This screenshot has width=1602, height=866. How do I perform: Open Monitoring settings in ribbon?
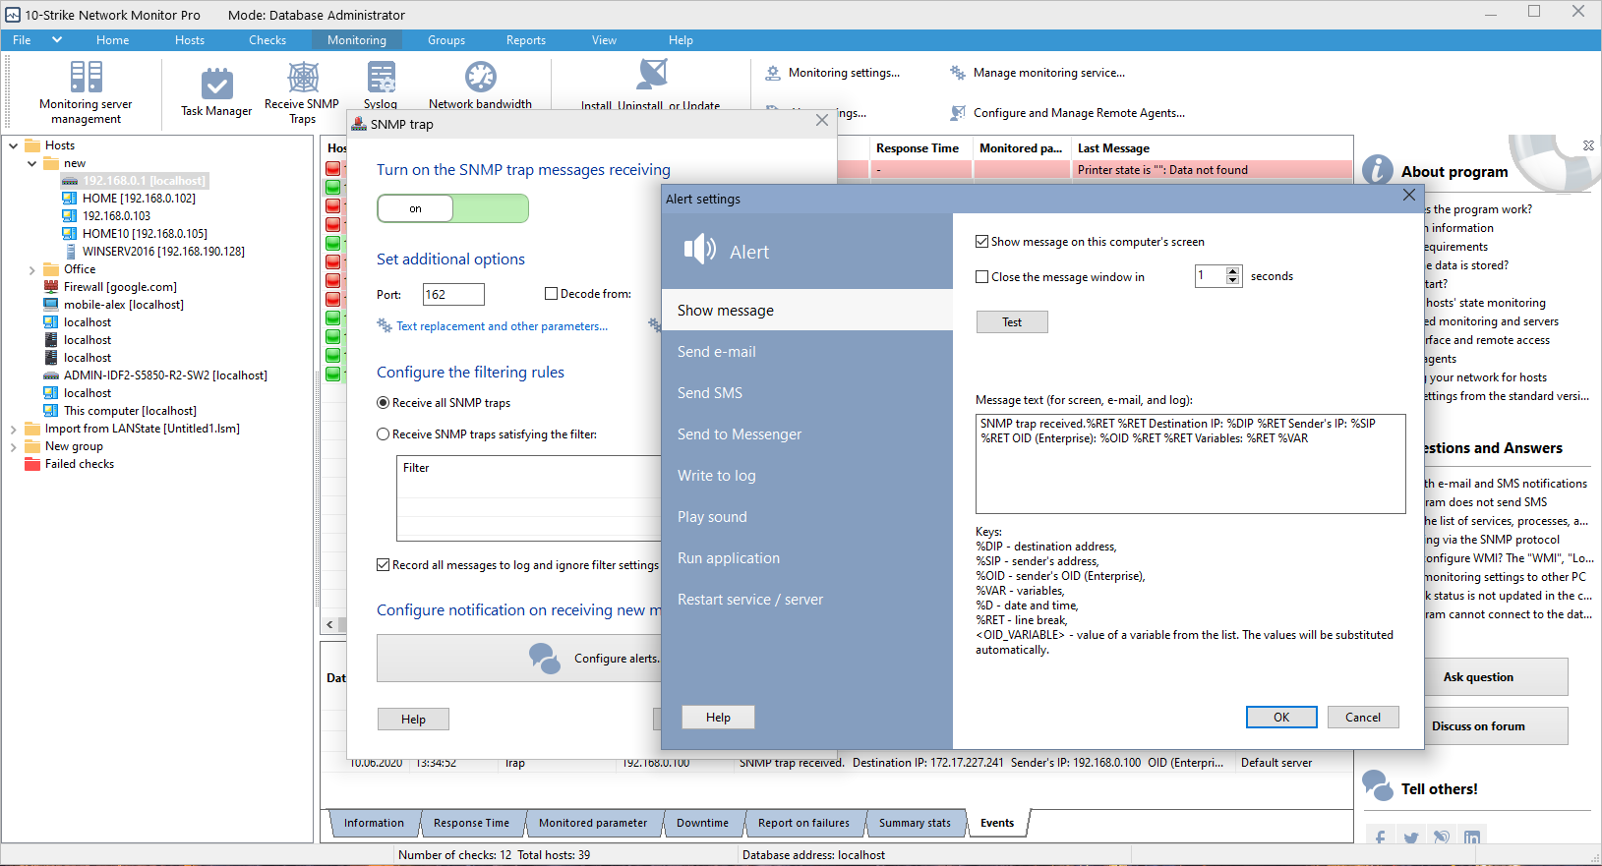pos(833,73)
